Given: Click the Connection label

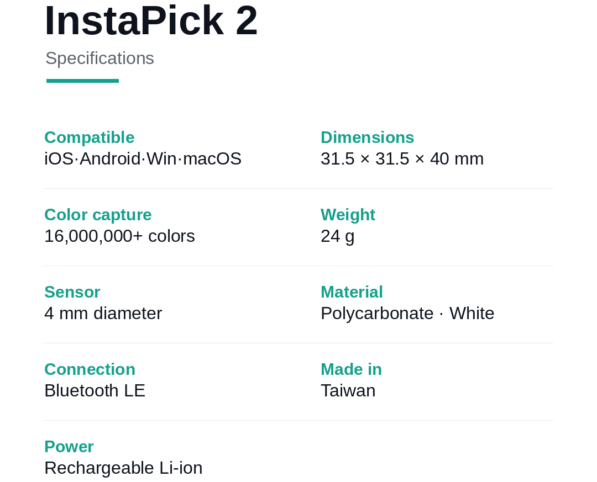Looking at the screenshot, I should (x=90, y=369).
